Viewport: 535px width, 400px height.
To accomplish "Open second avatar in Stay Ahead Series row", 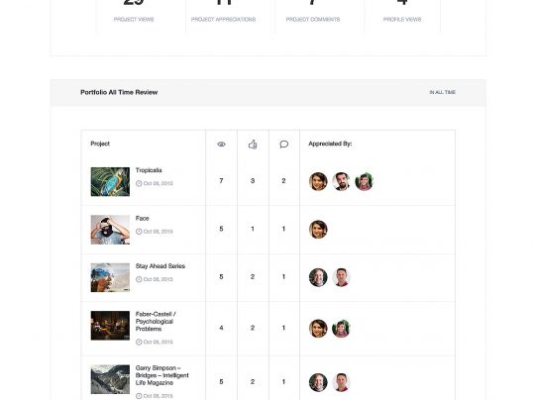I will 341,277.
